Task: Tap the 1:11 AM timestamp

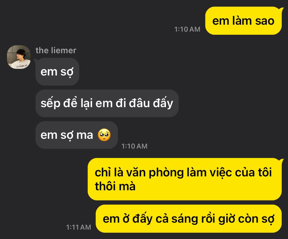Action: click(79, 227)
